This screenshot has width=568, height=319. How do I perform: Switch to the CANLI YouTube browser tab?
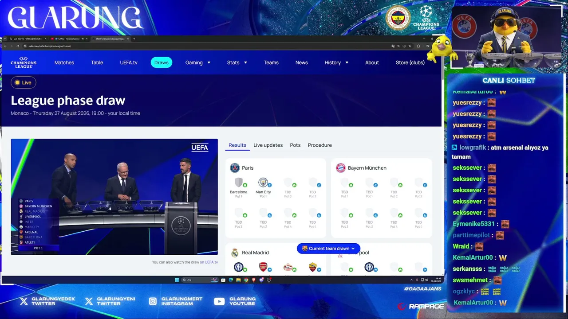point(69,39)
